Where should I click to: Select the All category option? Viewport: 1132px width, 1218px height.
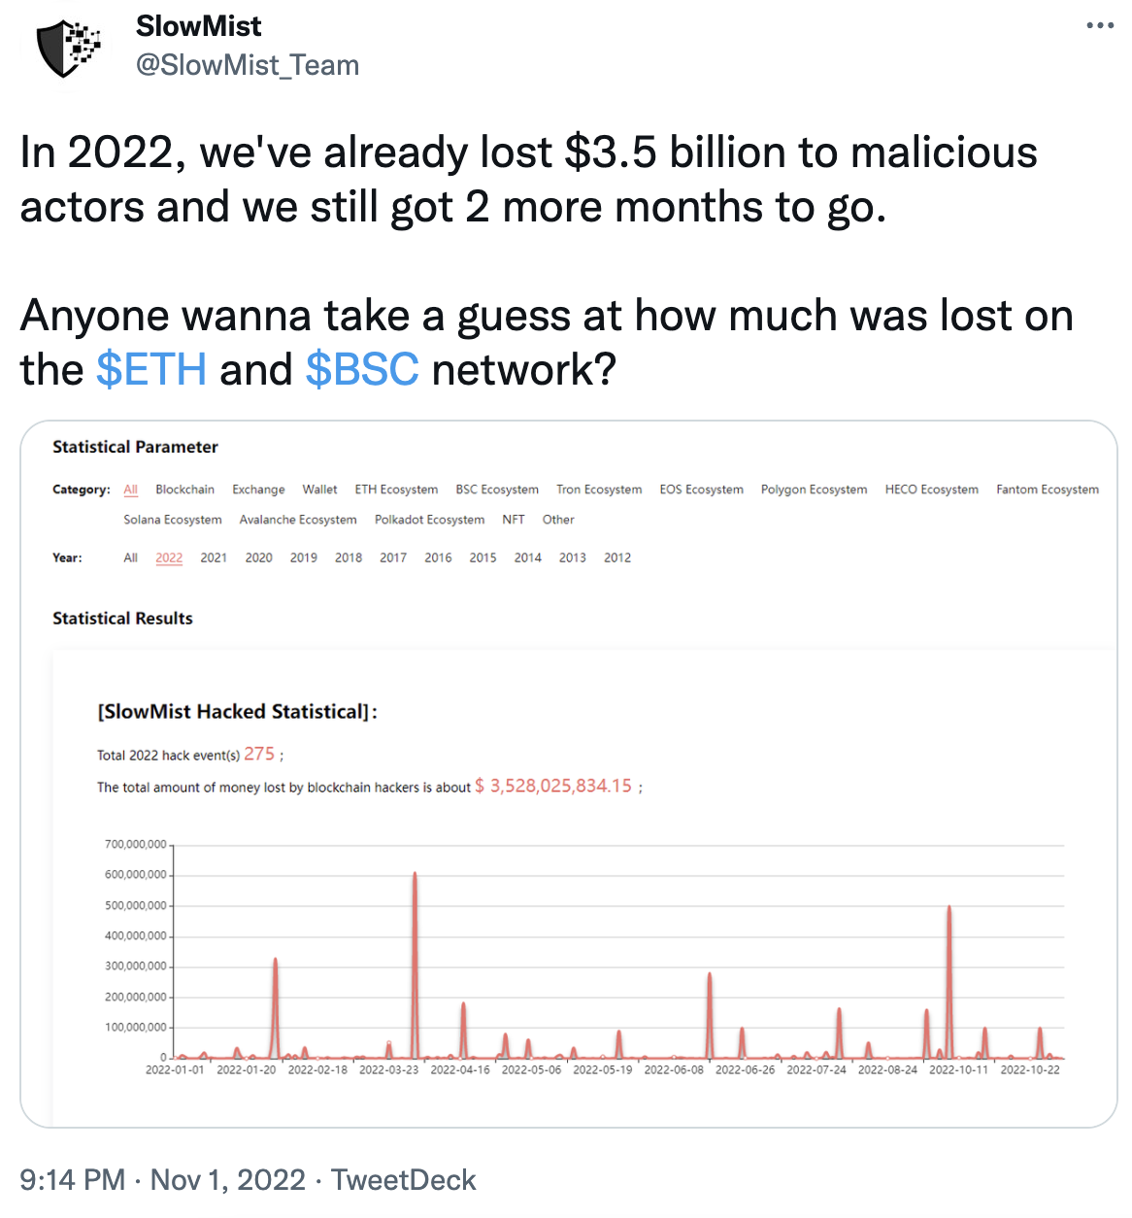coord(131,490)
